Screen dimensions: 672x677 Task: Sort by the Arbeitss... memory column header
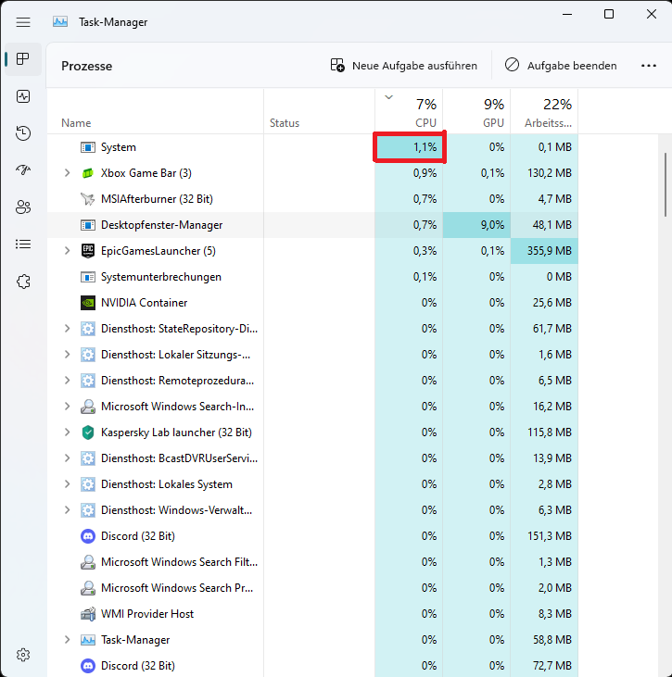pyautogui.click(x=544, y=111)
